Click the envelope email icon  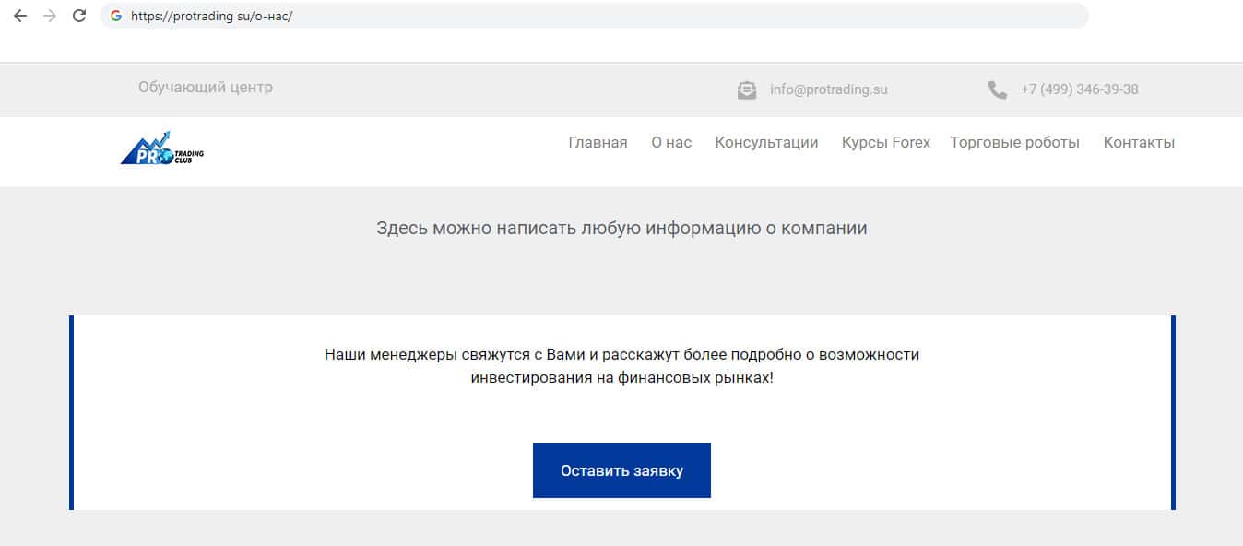(747, 90)
